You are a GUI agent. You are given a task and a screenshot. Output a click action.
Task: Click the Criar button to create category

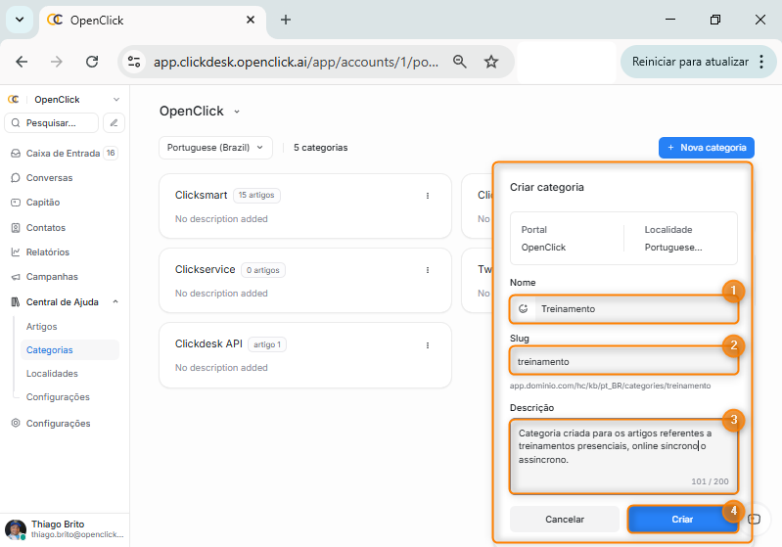(681, 520)
